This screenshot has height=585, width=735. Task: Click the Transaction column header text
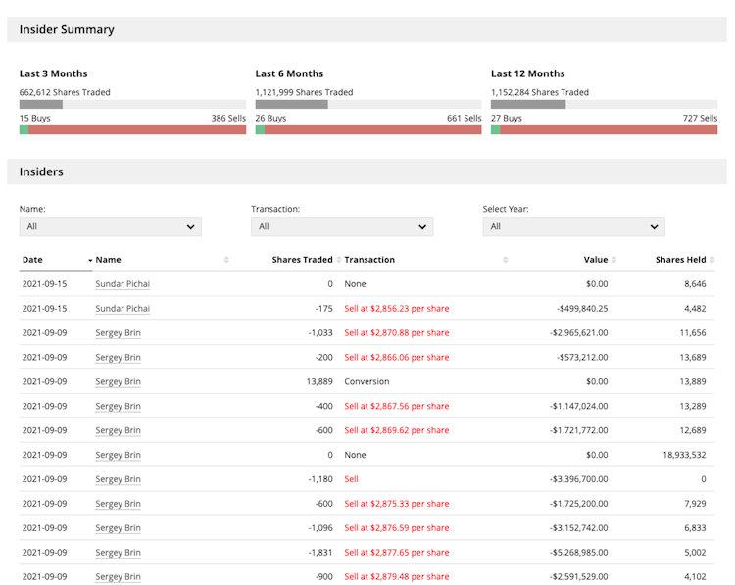(369, 260)
